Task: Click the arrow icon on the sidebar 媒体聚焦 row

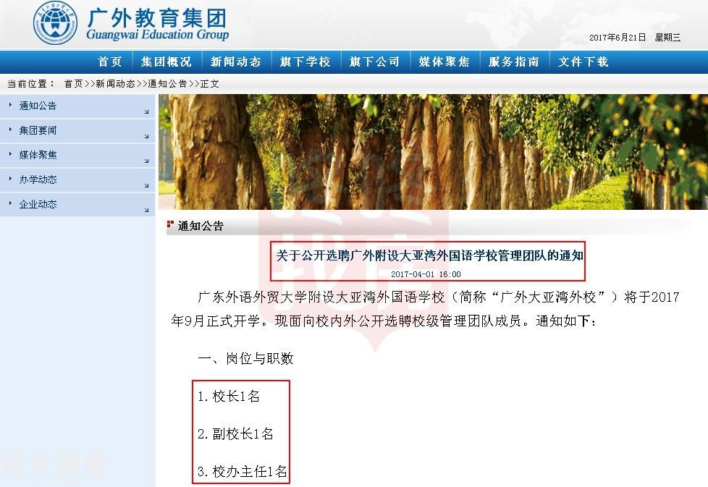Action: click(x=147, y=161)
